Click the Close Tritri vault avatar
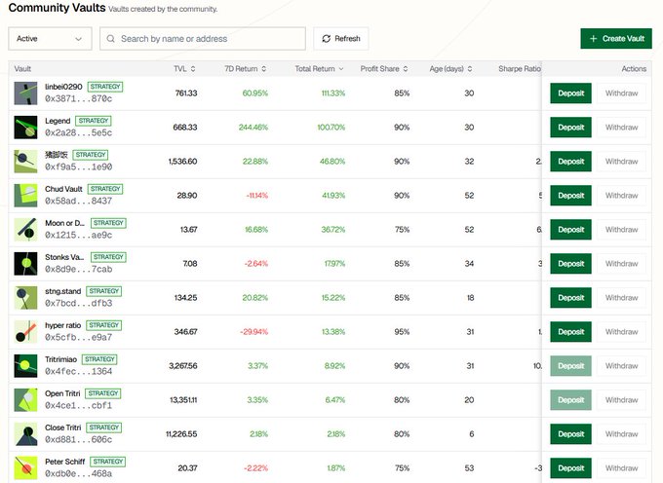The height and width of the screenshot is (483, 663). coord(25,434)
